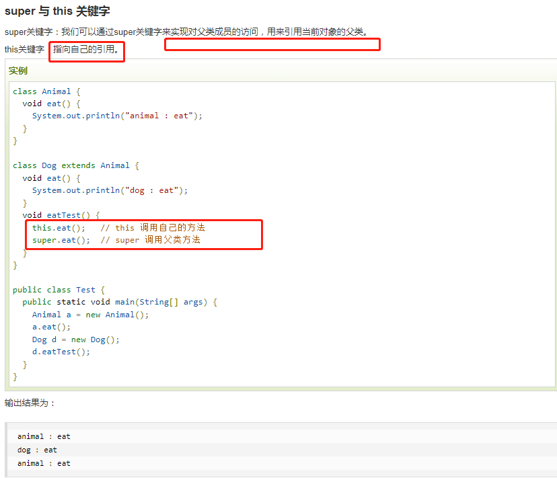Click the heading 'super 与 this 关键字'
Viewport: 557px width, 478px height.
[57, 11]
